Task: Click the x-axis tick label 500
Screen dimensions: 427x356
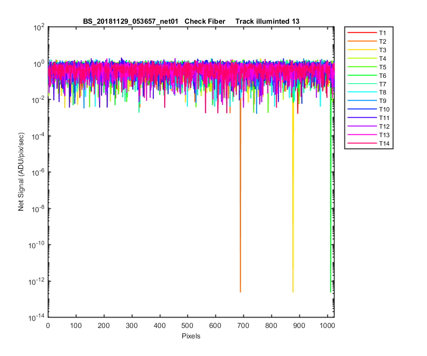Action: 187,326
